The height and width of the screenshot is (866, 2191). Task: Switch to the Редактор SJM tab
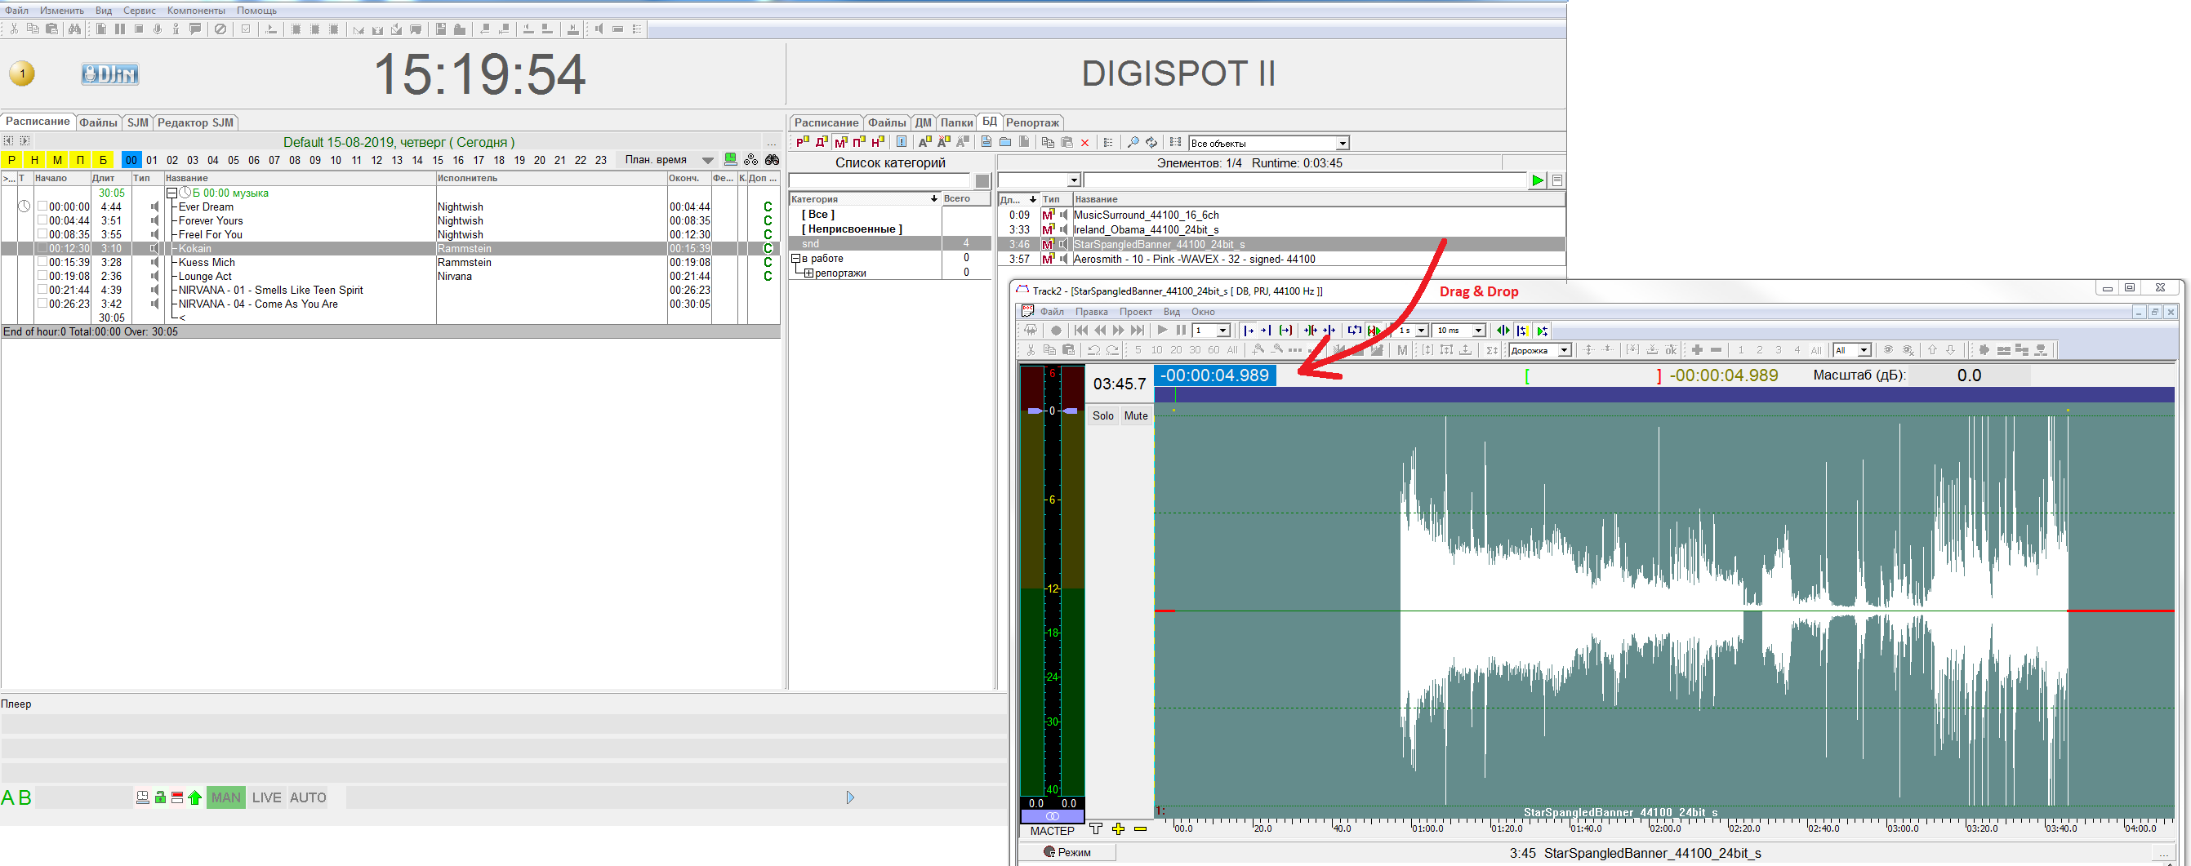tap(195, 122)
